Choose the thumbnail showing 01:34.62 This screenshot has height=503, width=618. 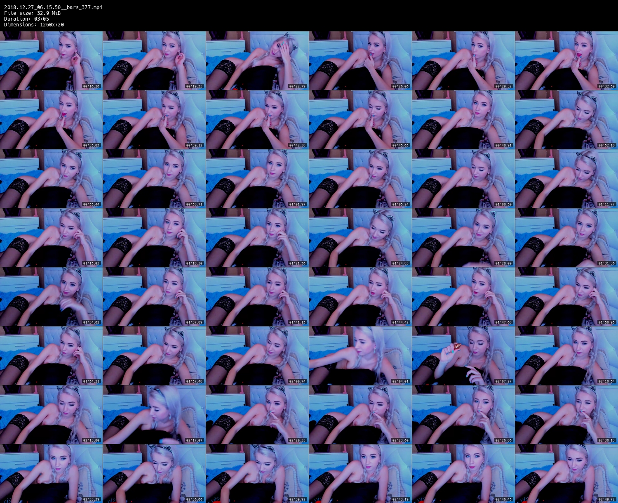(x=51, y=297)
